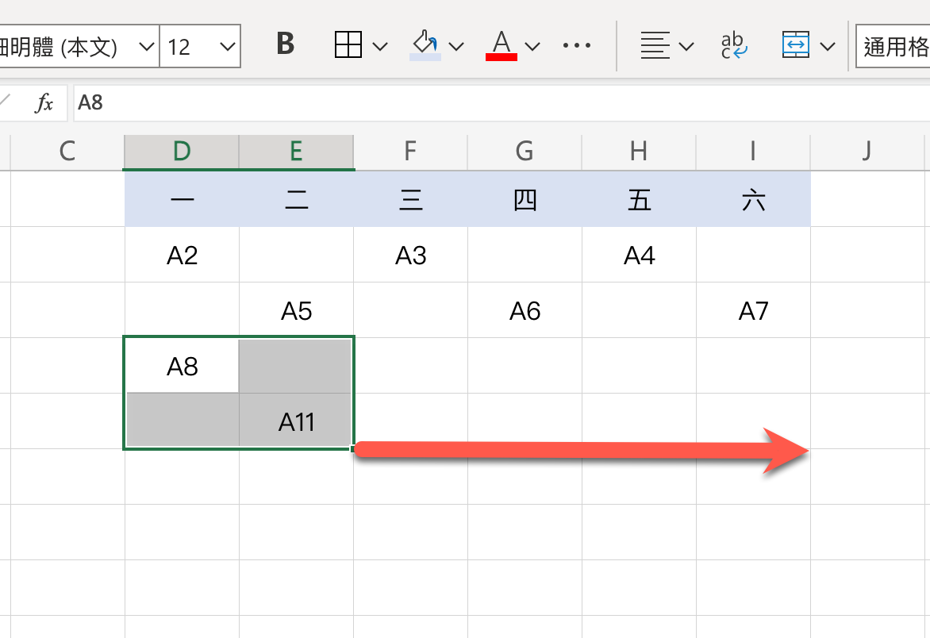Image resolution: width=930 pixels, height=638 pixels.
Task: Toggle wrap text
Action: click(x=734, y=45)
